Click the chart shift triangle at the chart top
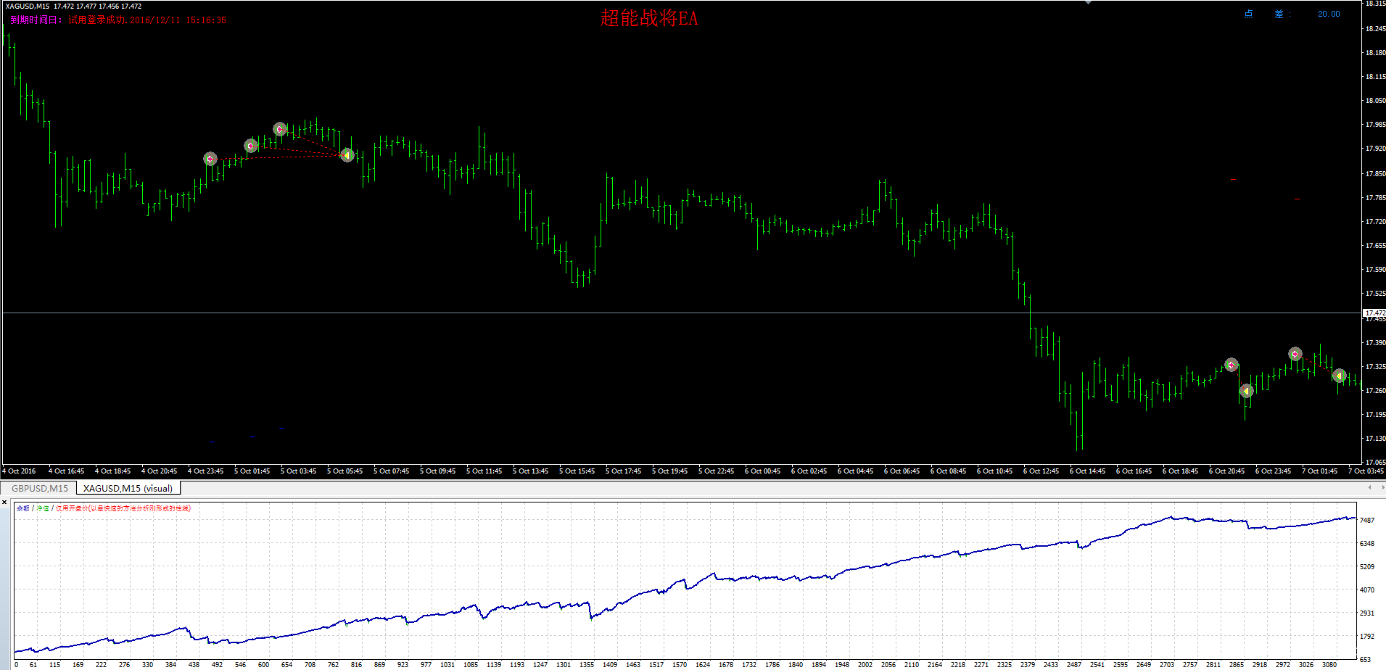Viewport: 1386px width, 670px height. coord(1088,2)
